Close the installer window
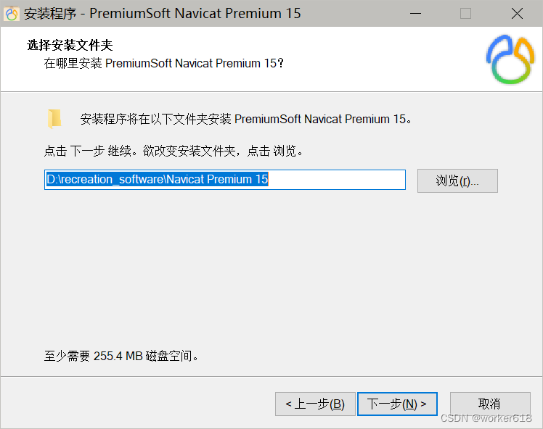 click(x=517, y=14)
